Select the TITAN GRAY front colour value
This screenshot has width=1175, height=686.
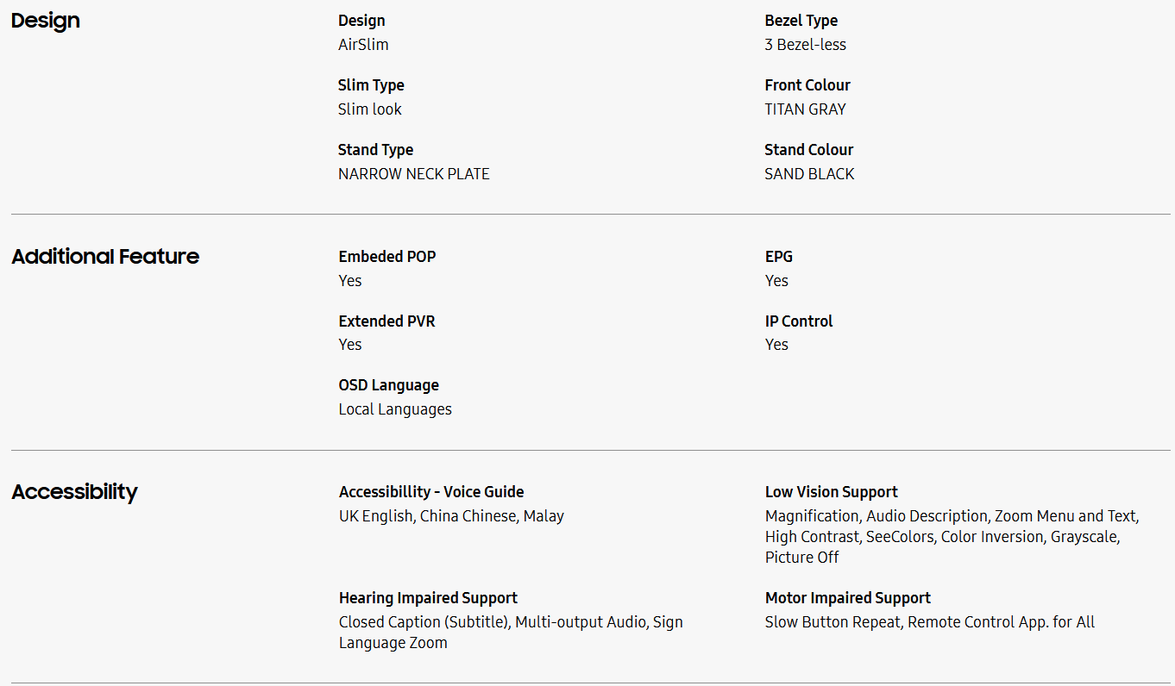pos(805,109)
